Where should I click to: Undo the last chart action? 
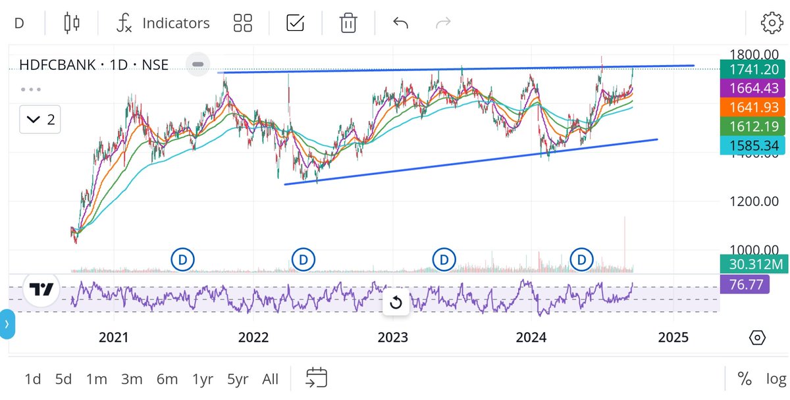pyautogui.click(x=400, y=23)
